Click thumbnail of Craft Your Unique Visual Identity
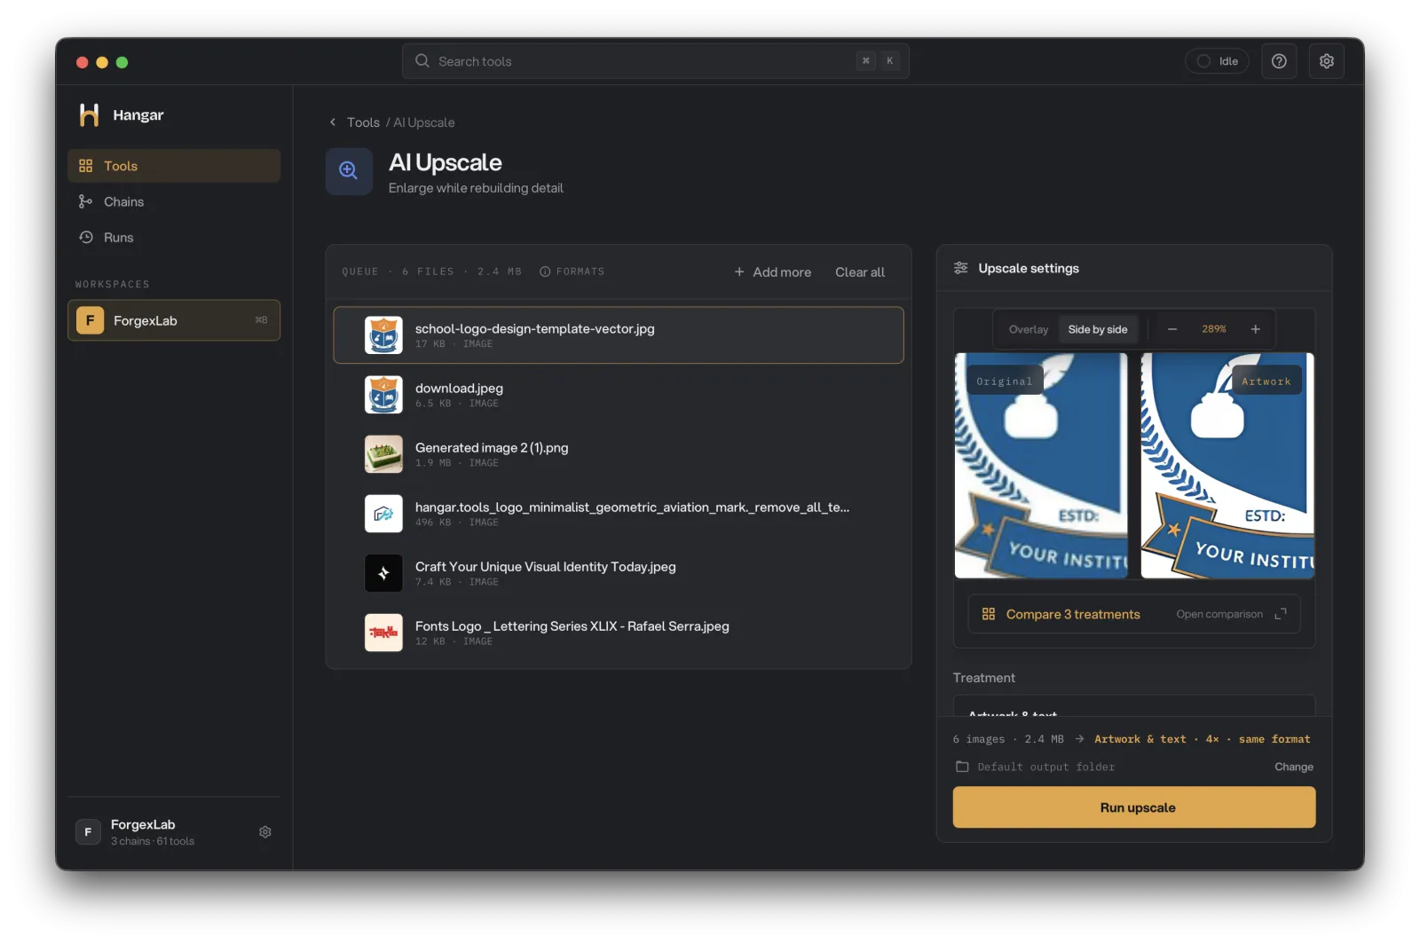Image resolution: width=1420 pixels, height=944 pixels. coord(383,573)
